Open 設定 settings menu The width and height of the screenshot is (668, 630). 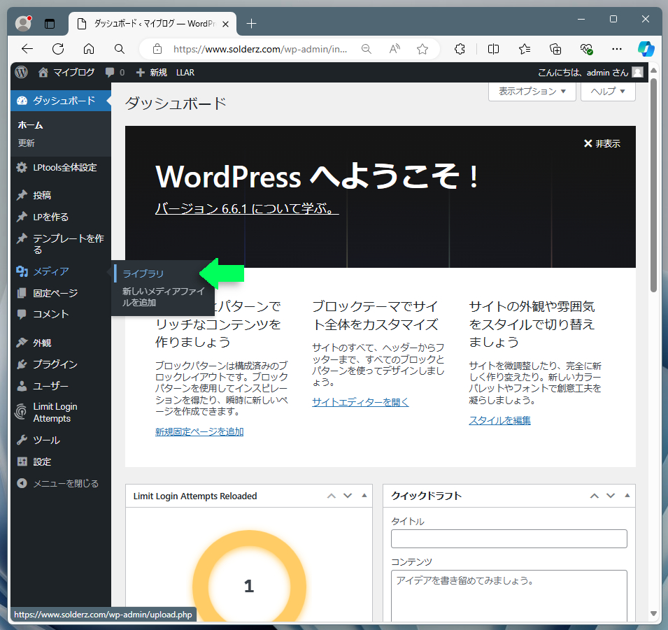click(x=60, y=461)
